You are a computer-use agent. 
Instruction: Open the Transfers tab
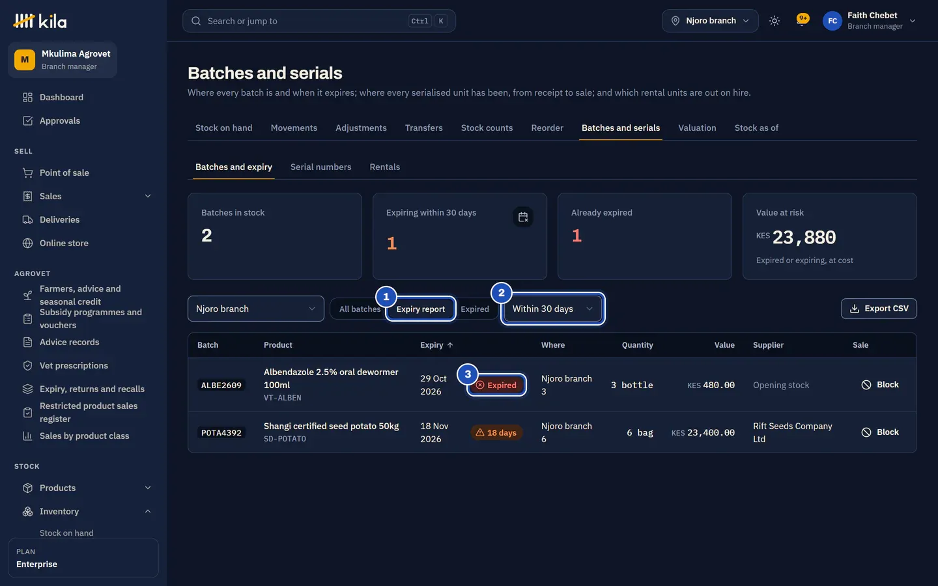pyautogui.click(x=424, y=128)
